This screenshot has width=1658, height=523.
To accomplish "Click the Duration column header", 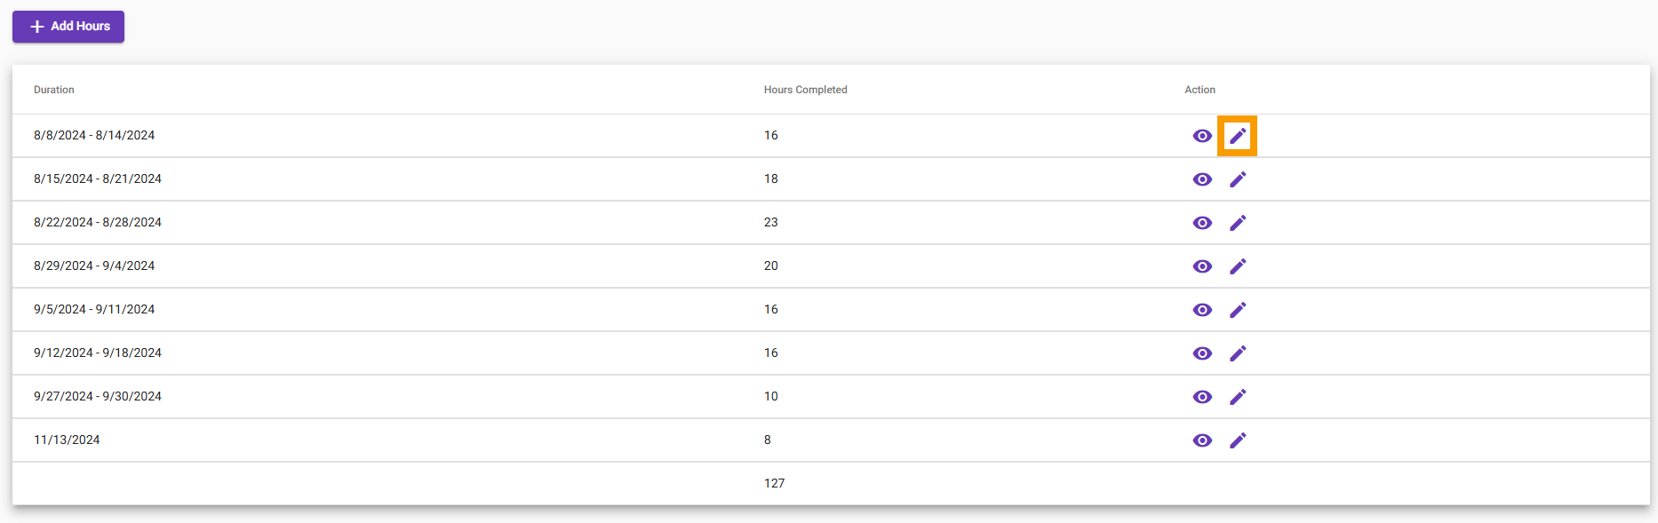I will click(54, 90).
